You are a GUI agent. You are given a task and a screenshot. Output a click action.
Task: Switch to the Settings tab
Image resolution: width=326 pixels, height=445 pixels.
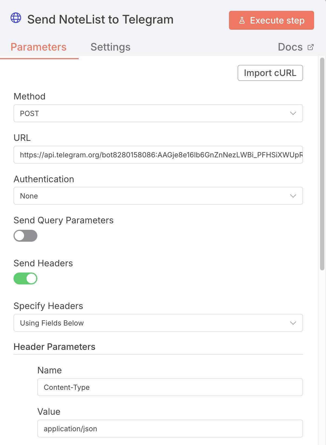(110, 47)
